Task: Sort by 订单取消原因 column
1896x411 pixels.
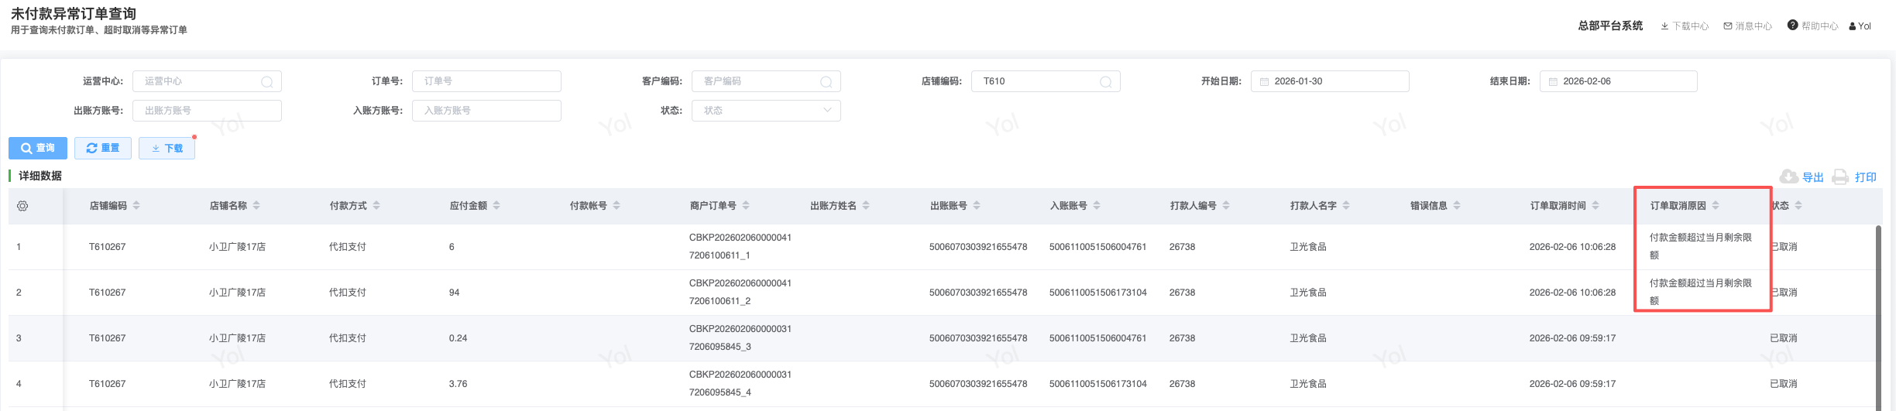Action: point(1716,206)
